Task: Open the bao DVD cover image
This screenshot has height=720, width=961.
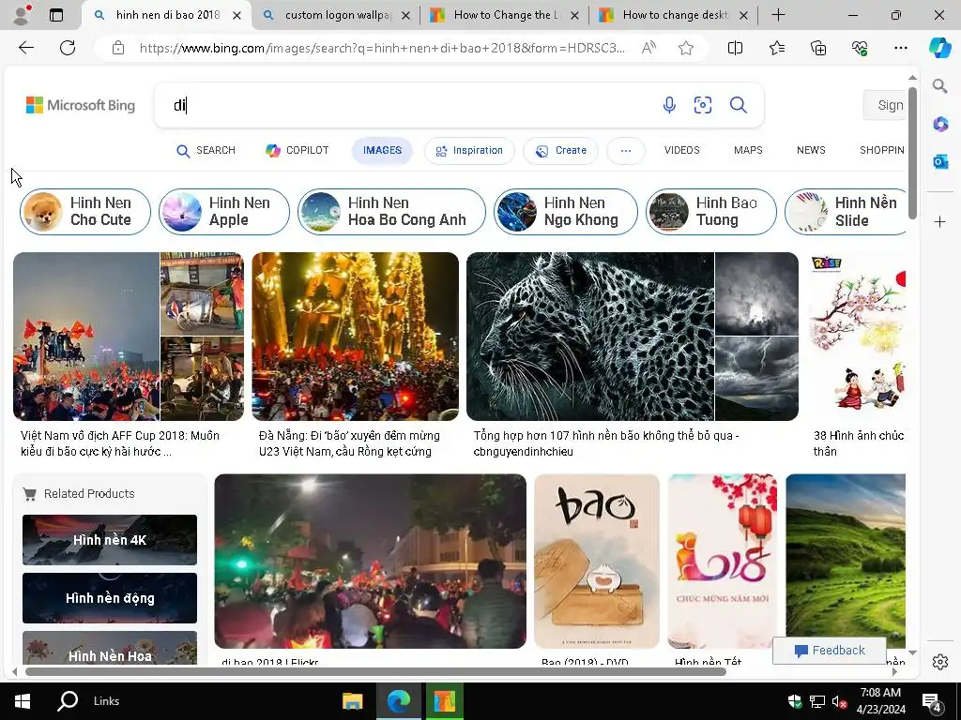Action: click(597, 562)
